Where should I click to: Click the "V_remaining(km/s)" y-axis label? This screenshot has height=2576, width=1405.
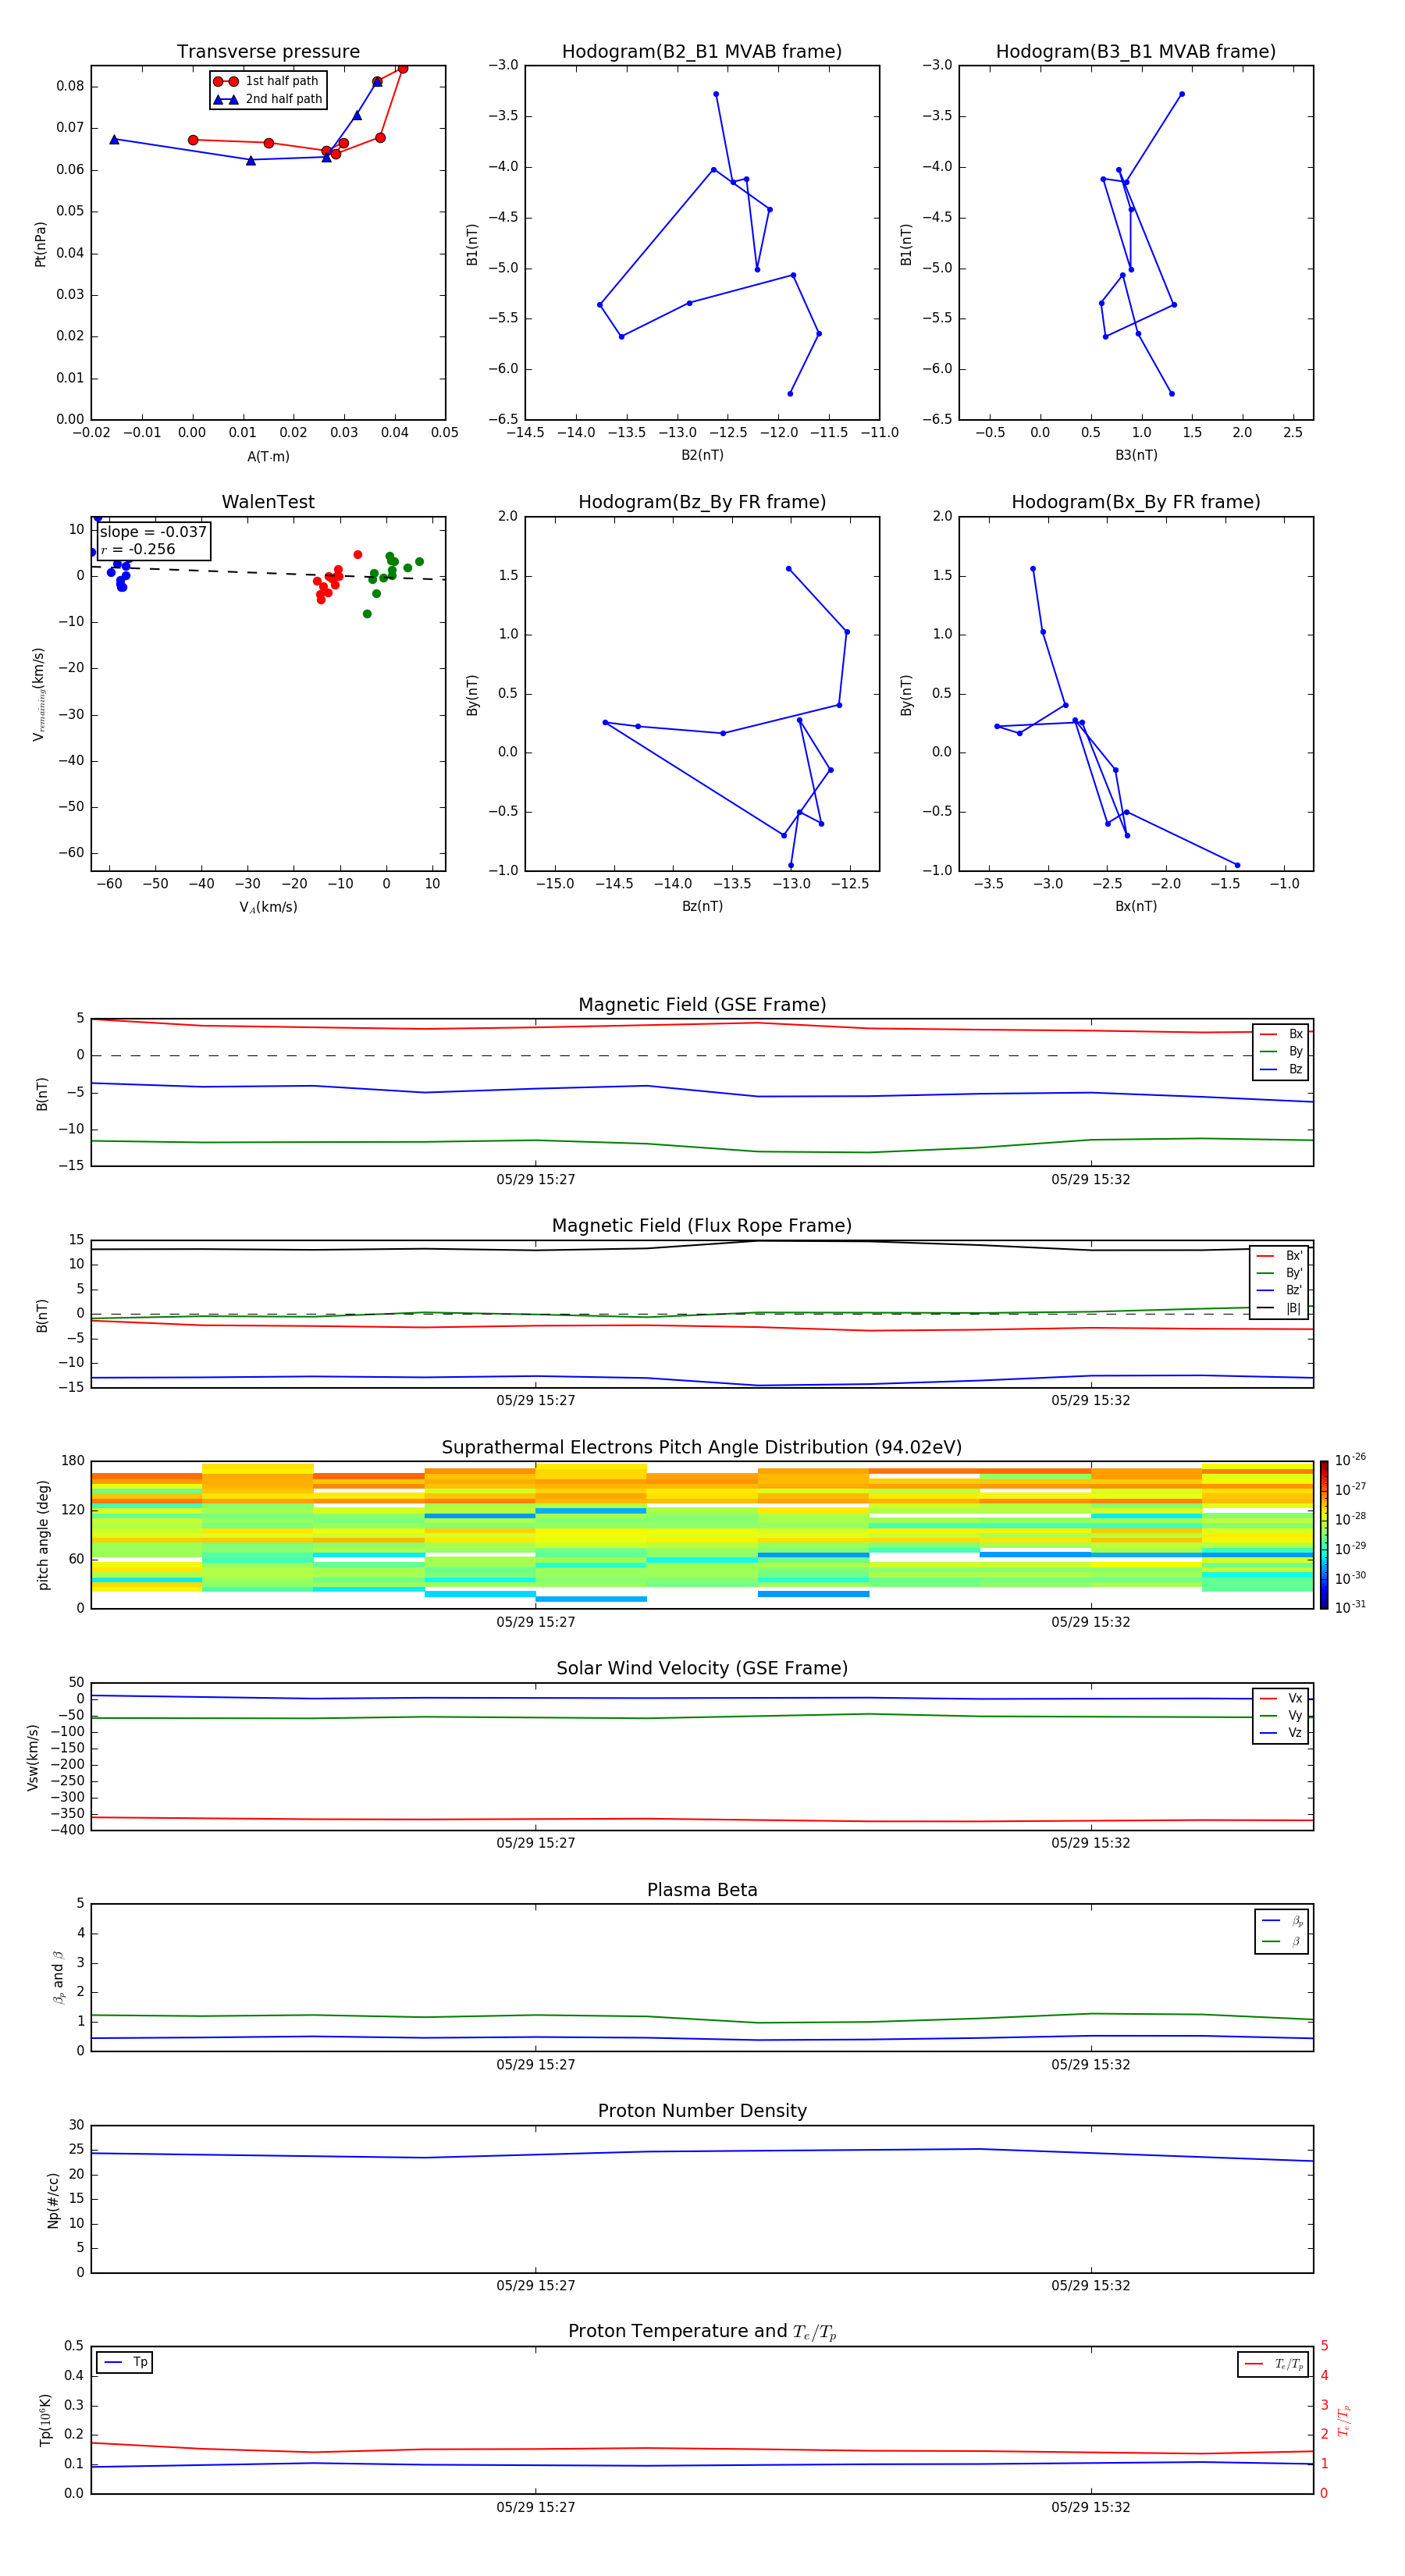[39, 694]
